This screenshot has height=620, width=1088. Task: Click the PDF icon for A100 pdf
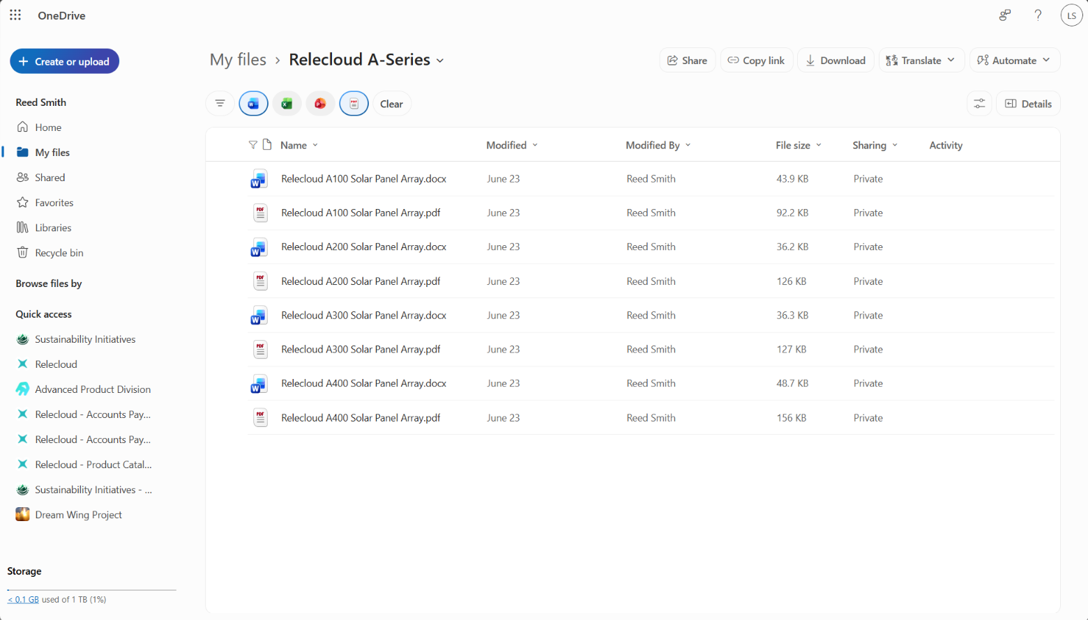point(260,213)
